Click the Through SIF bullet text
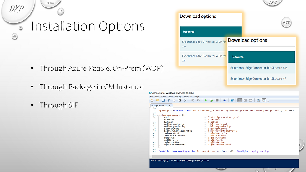Screen dimensions: 306x172 [x=59, y=105]
